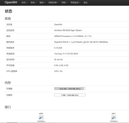The height and width of the screenshot is (123, 129).
Task: Click the 主机名 row label
Action: point(9,25)
